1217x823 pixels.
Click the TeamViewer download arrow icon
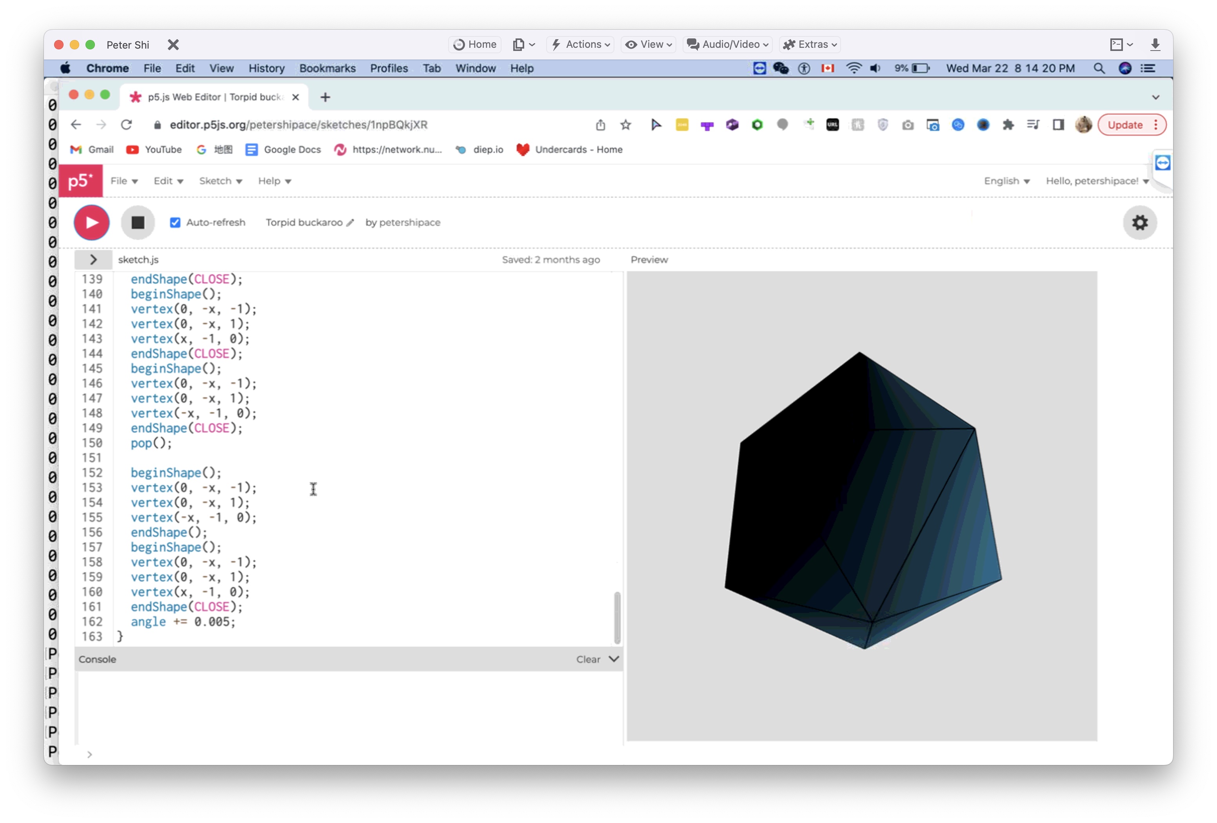point(1155,45)
